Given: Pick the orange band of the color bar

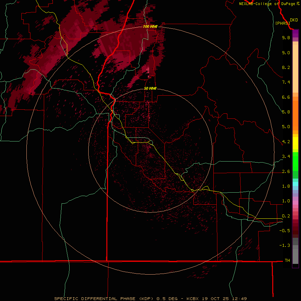Looking at the screenshot, I should coord(295,116).
